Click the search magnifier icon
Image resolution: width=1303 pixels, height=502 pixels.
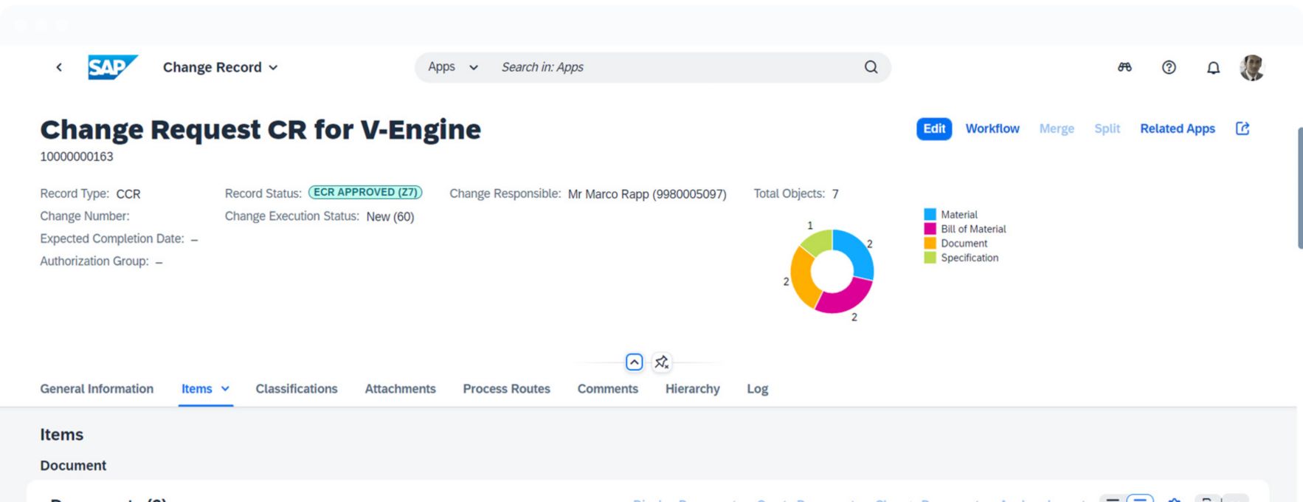(871, 67)
